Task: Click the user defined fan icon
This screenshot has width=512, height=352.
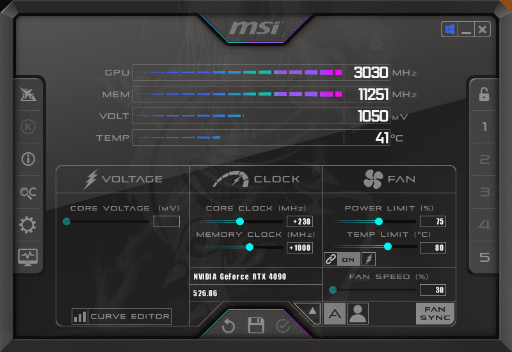Action: [358, 314]
